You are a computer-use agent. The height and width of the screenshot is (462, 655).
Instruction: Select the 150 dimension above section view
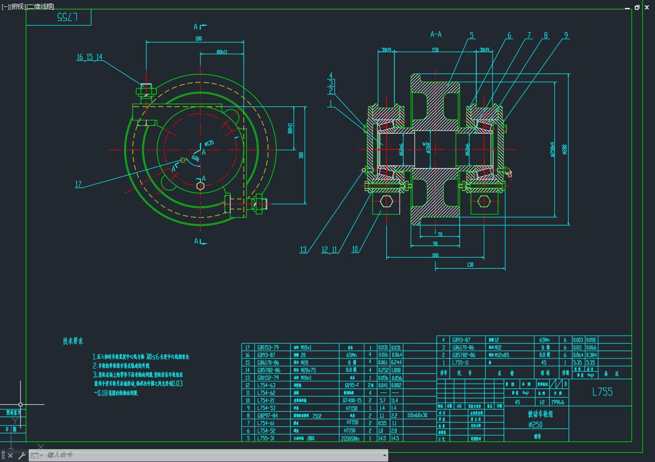coord(435,50)
